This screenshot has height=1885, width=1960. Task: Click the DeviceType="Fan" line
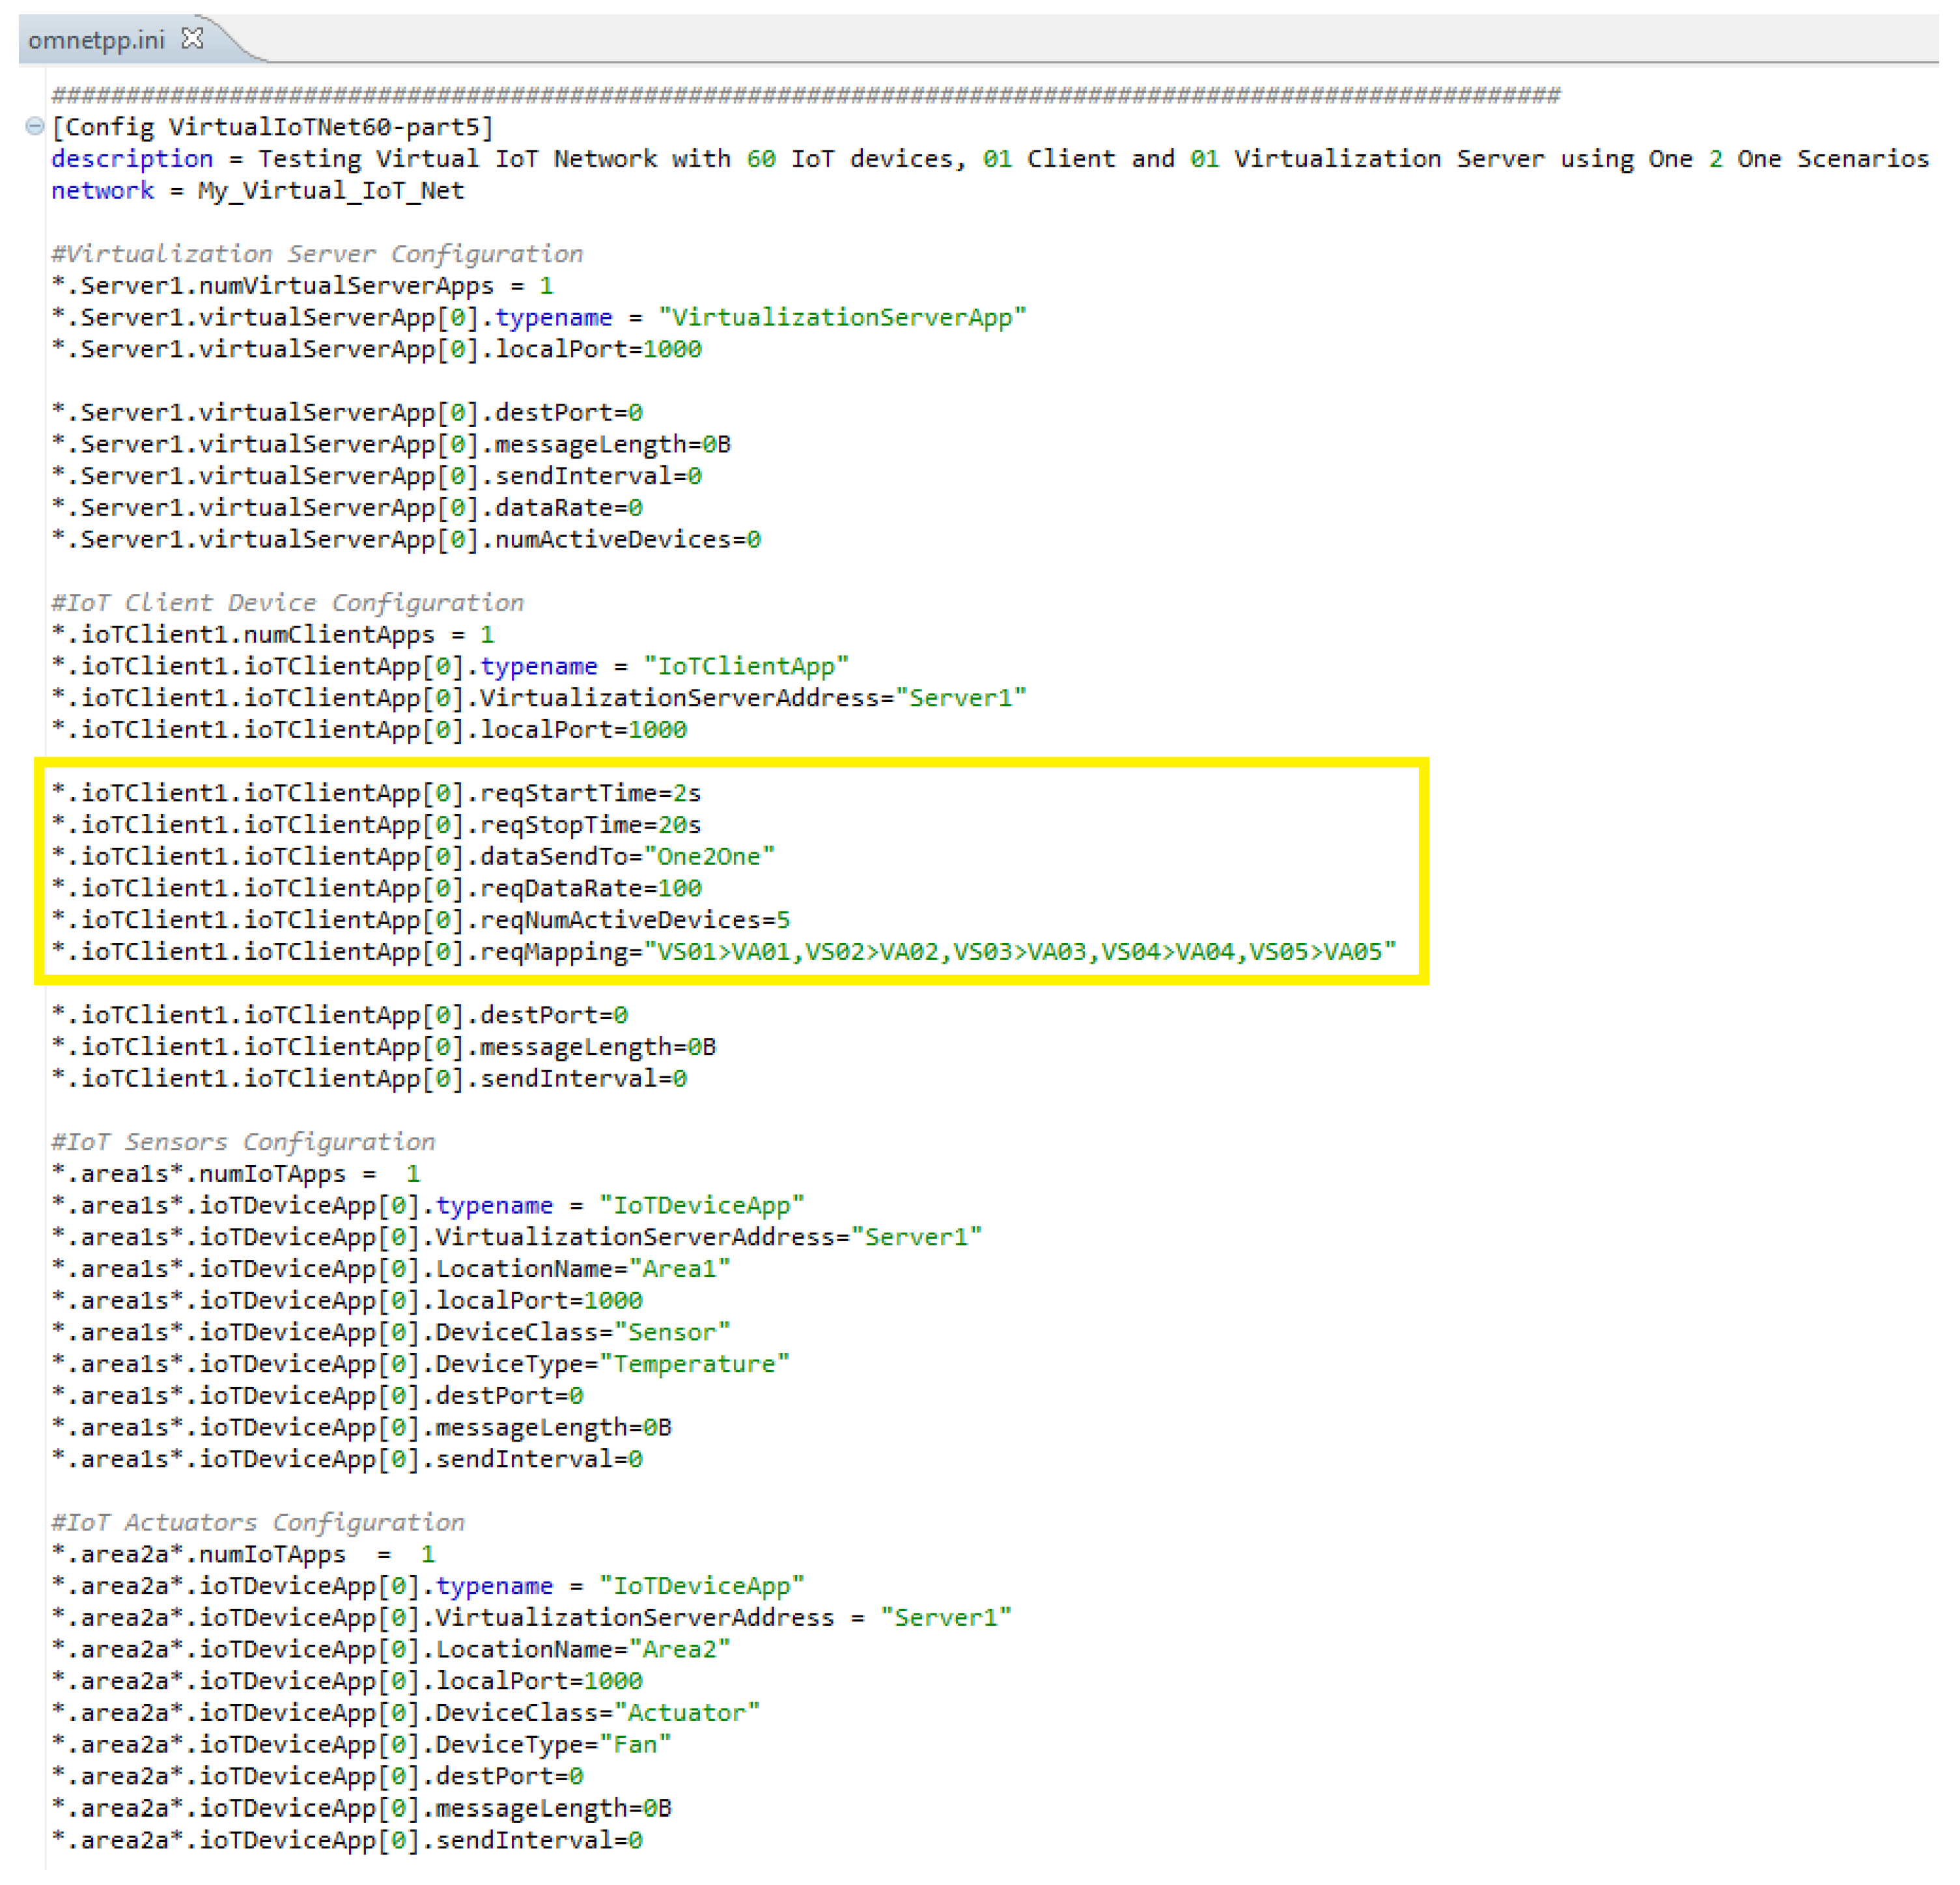[361, 1745]
